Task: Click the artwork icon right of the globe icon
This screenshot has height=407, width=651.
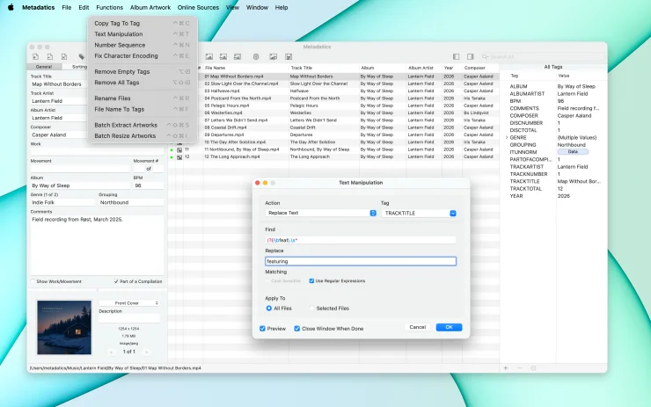Action: click(x=274, y=56)
